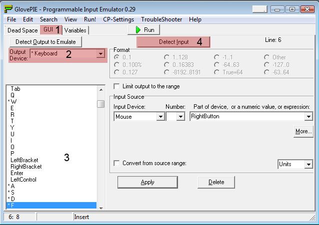The height and width of the screenshot is (225, 319).
Task: Maximize the GlovePIE window
Action: pyautogui.click(x=292, y=9)
